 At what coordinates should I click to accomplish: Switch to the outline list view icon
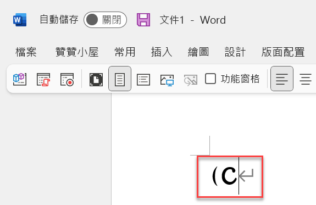(143, 80)
